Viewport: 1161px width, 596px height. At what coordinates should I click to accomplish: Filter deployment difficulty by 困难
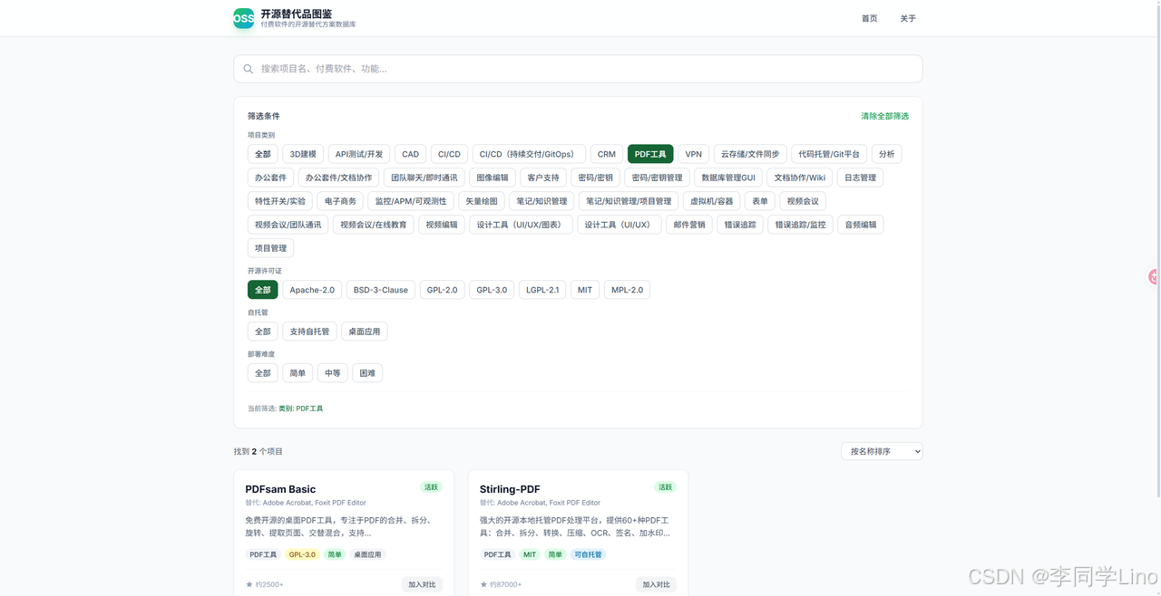367,373
